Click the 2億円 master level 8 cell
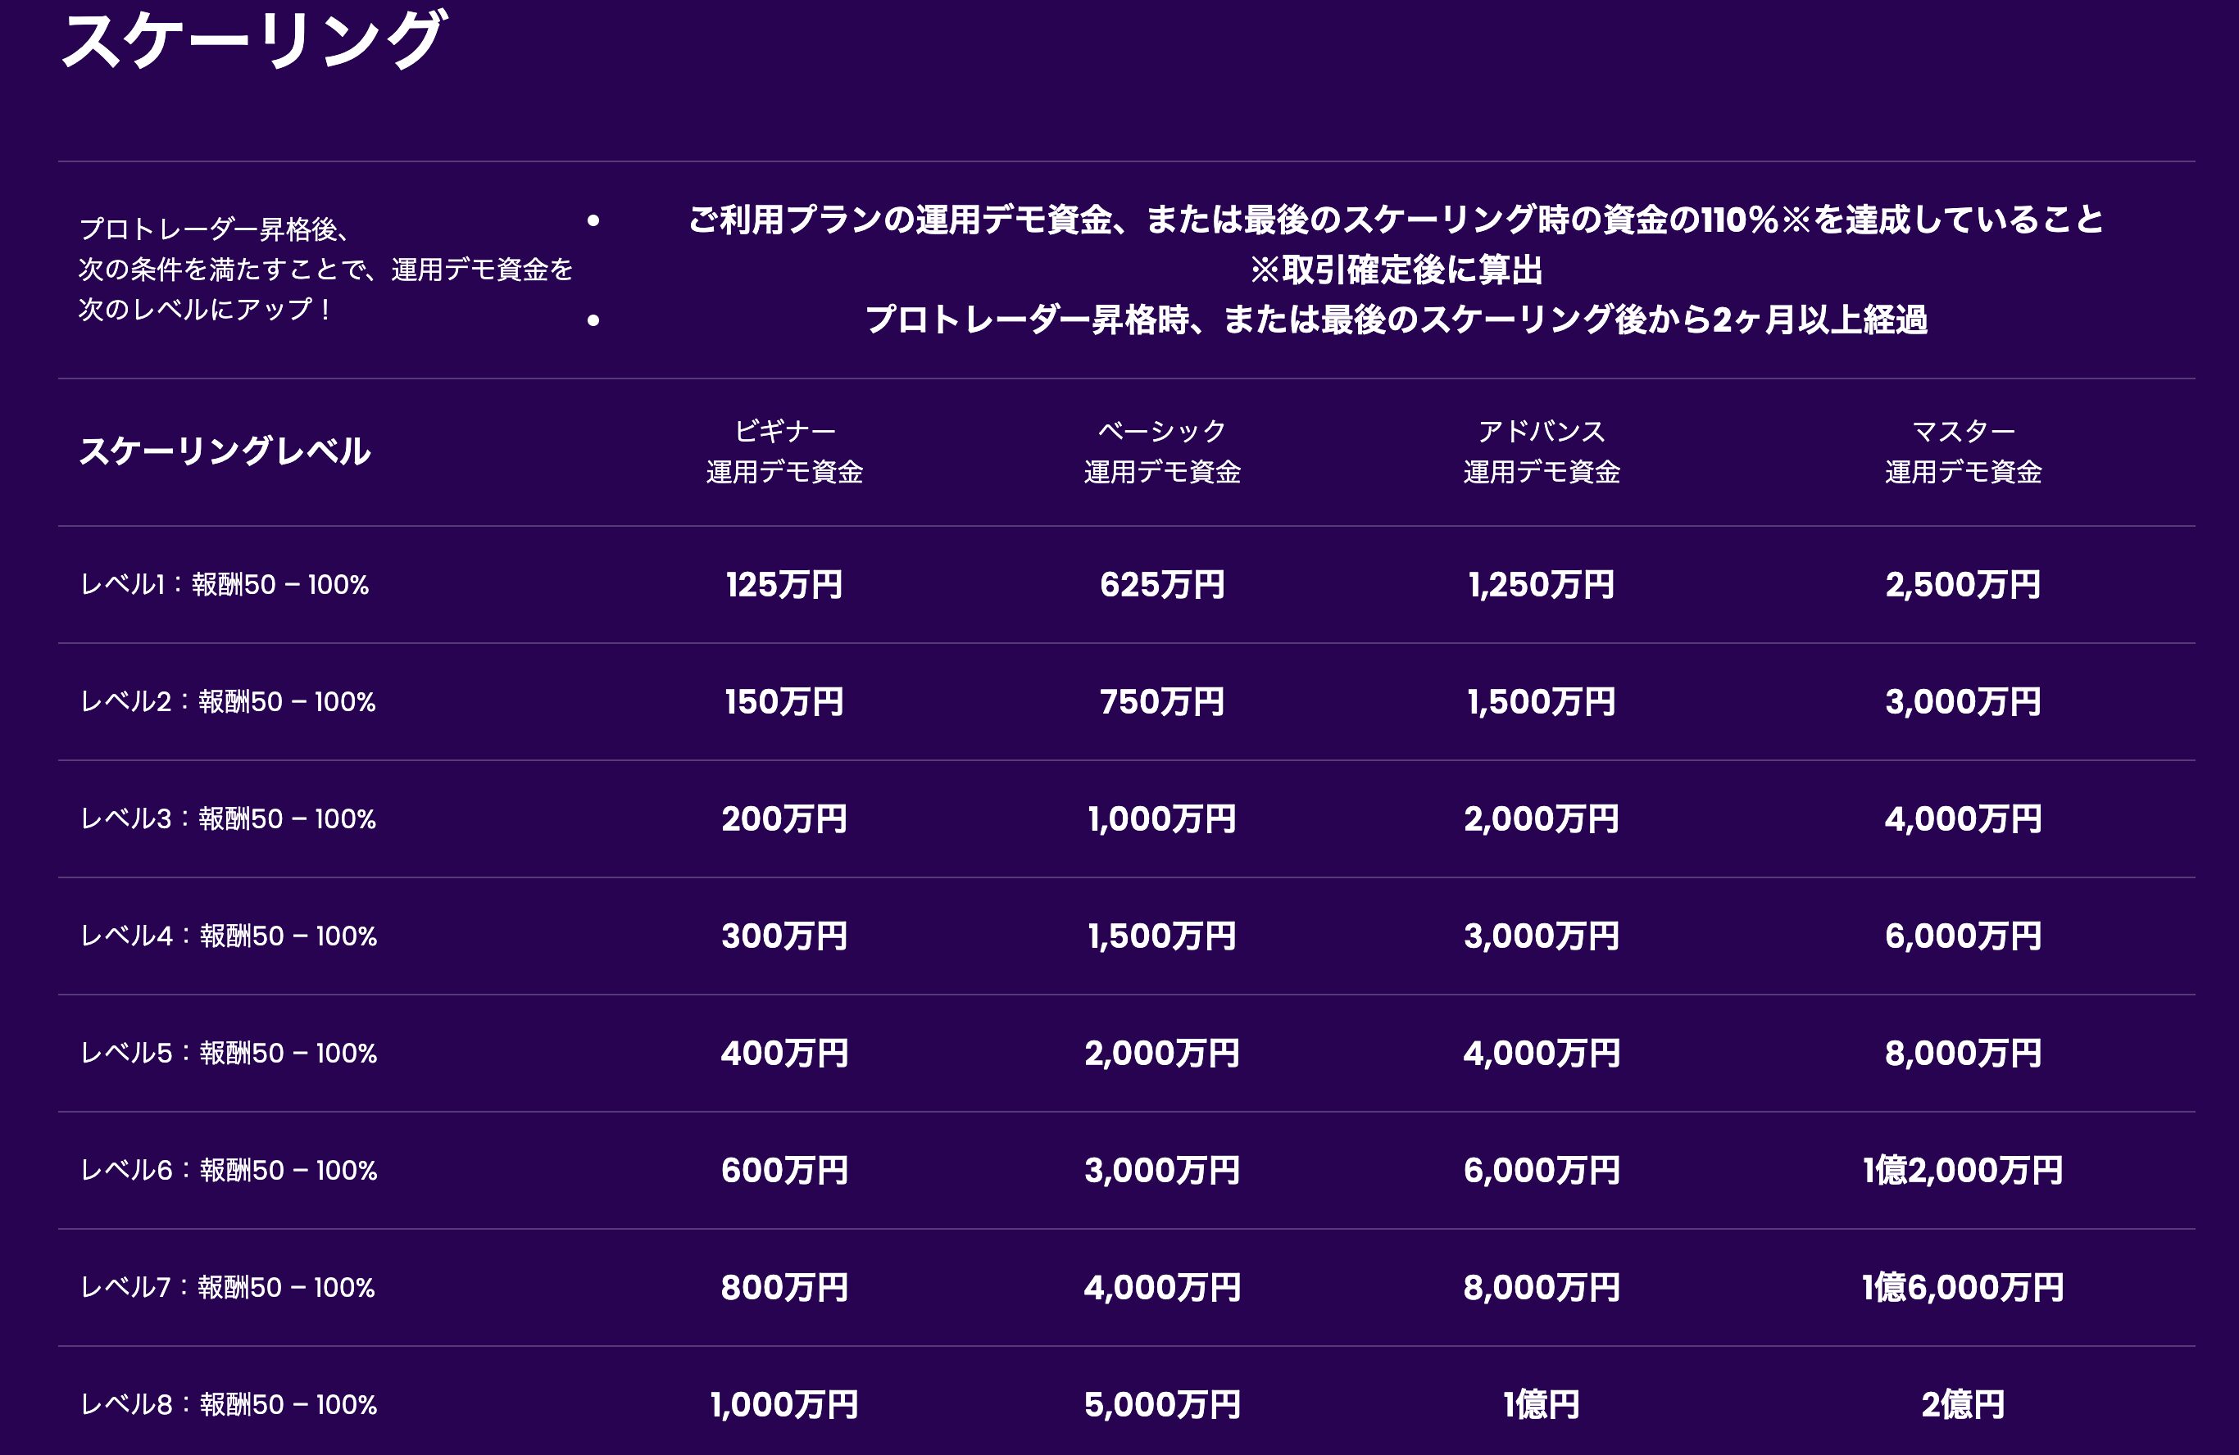 1963,1404
